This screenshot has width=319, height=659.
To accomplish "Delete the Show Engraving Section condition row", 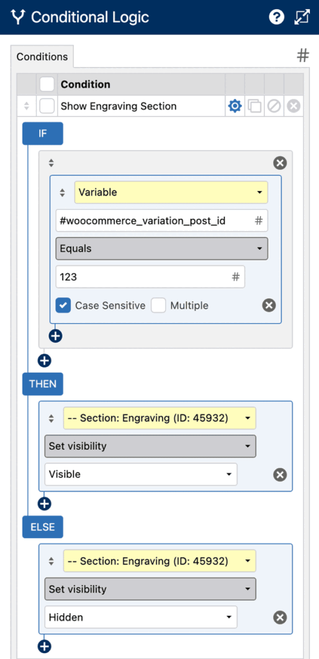I will (x=293, y=106).
